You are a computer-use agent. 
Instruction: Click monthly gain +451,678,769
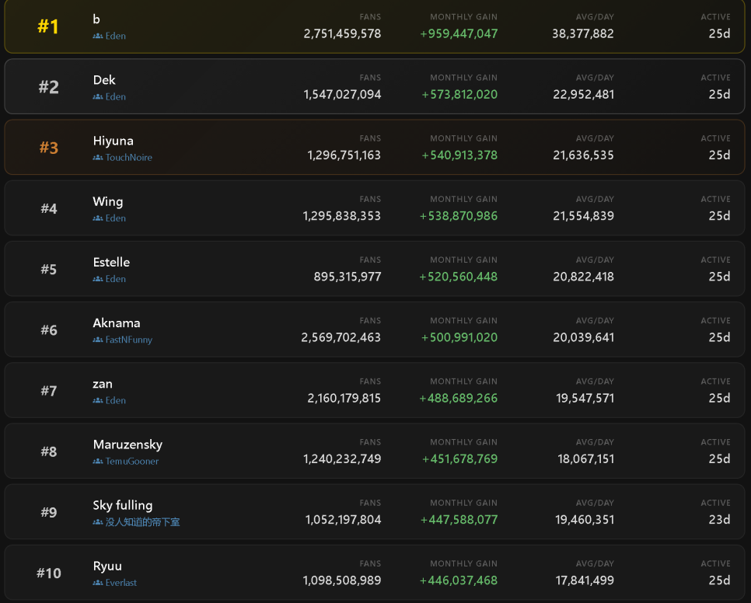pyautogui.click(x=459, y=459)
